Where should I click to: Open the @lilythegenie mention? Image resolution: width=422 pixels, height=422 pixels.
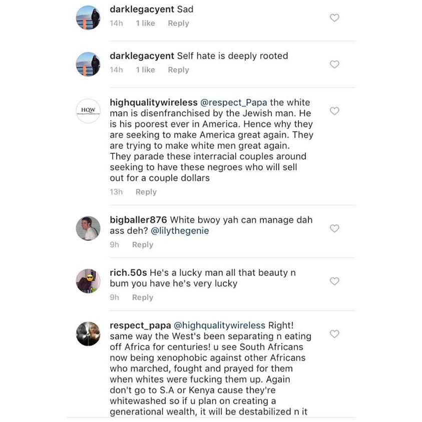180,231
